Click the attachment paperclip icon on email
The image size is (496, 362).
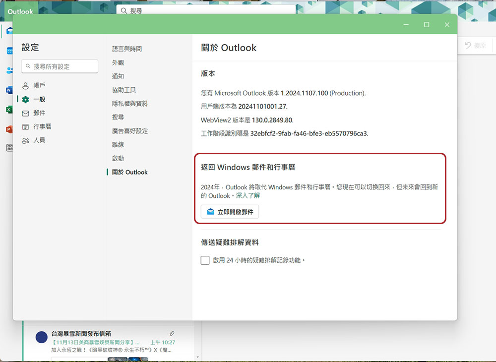[x=172, y=334]
